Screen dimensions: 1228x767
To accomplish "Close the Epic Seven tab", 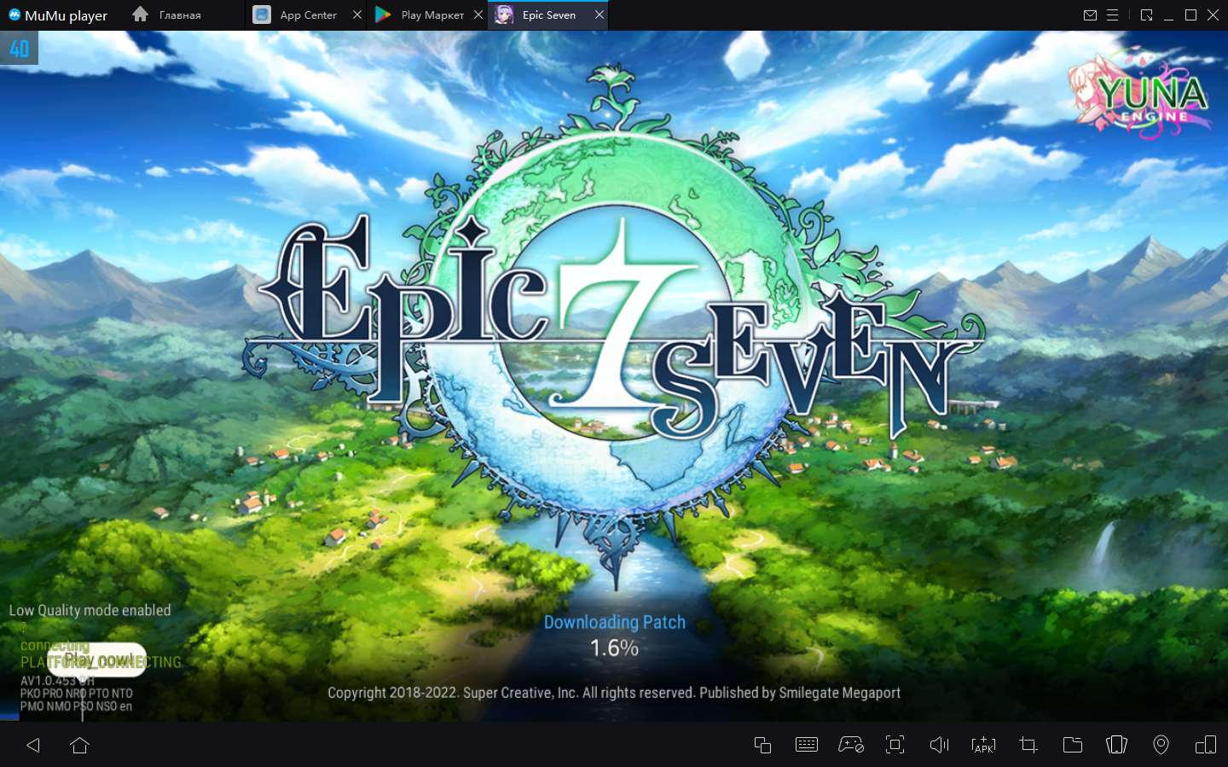I will tap(600, 15).
